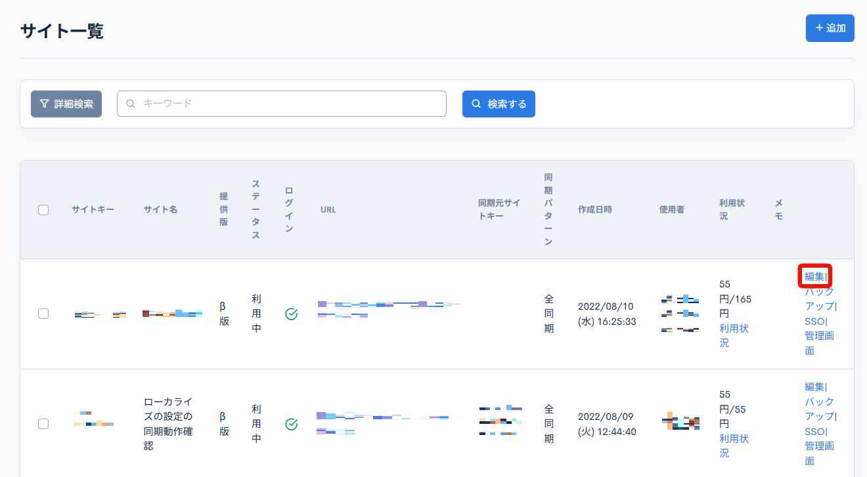The image size is (867, 477).
Task: Open バックアップ for the second site
Action: [x=819, y=408]
